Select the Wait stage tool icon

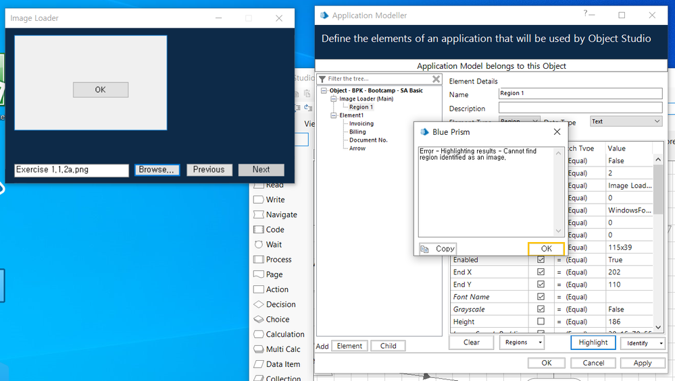point(258,244)
